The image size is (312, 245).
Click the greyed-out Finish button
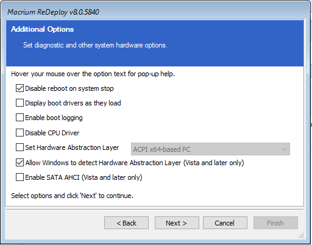[275, 223]
